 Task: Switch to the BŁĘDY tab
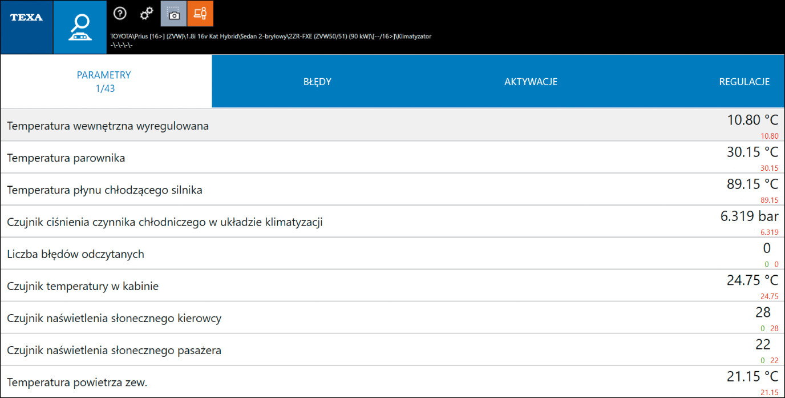pos(317,82)
